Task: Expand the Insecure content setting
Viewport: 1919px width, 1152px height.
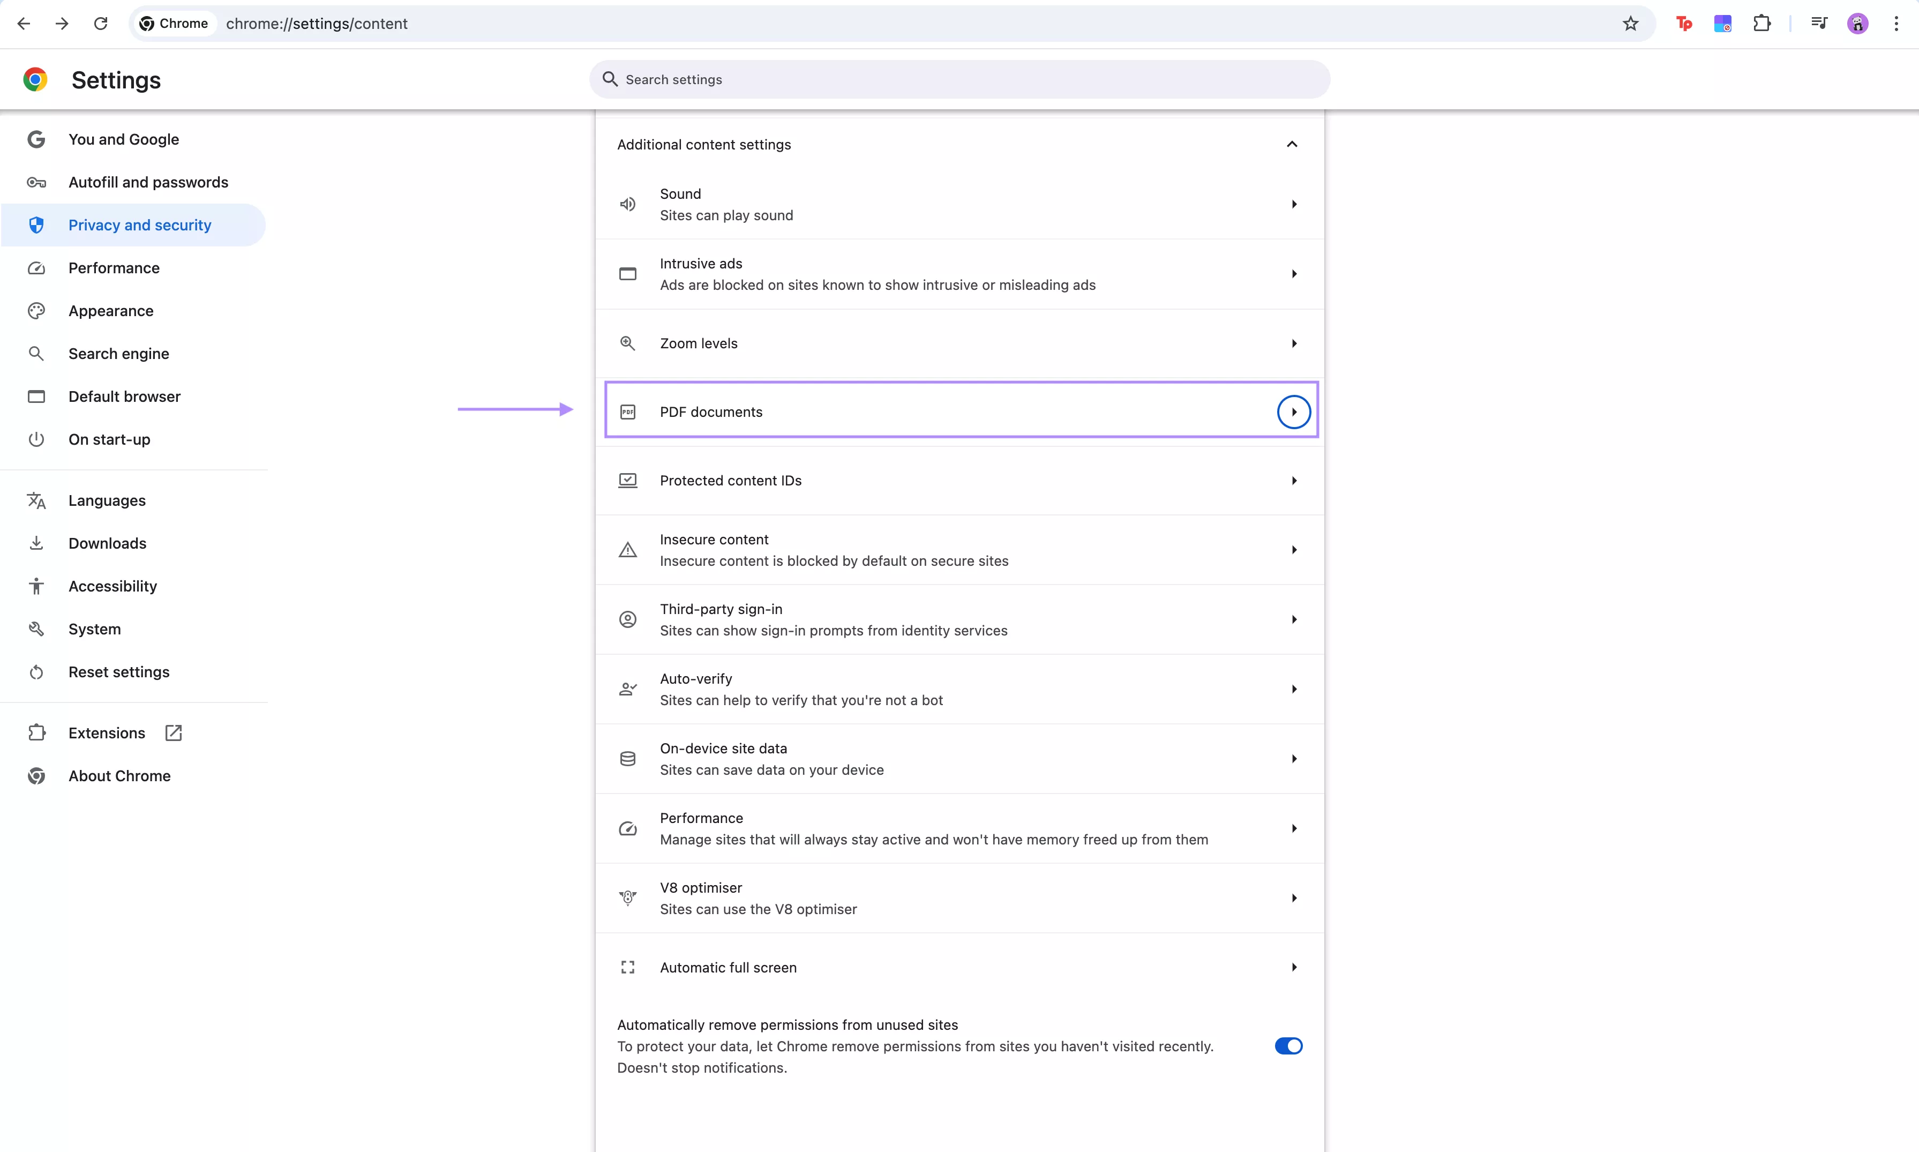Action: [1293, 550]
